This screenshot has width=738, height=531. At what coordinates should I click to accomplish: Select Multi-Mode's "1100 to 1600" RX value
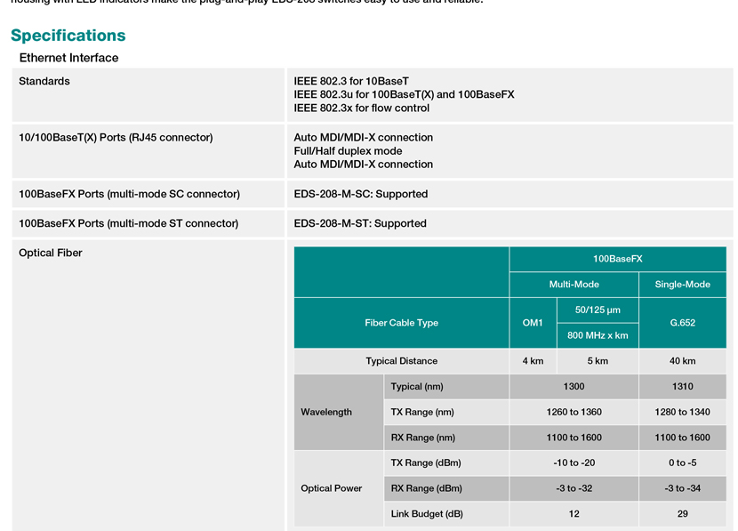point(574,438)
